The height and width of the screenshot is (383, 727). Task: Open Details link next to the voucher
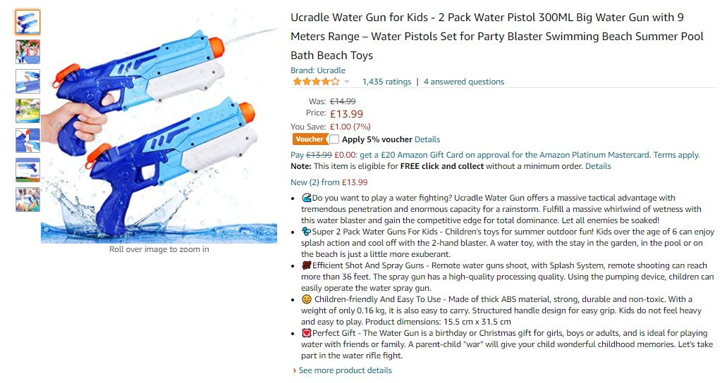pos(427,139)
